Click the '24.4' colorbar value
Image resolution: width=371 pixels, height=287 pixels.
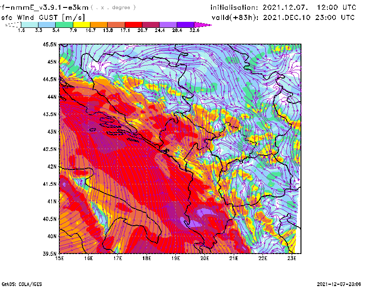(160, 30)
